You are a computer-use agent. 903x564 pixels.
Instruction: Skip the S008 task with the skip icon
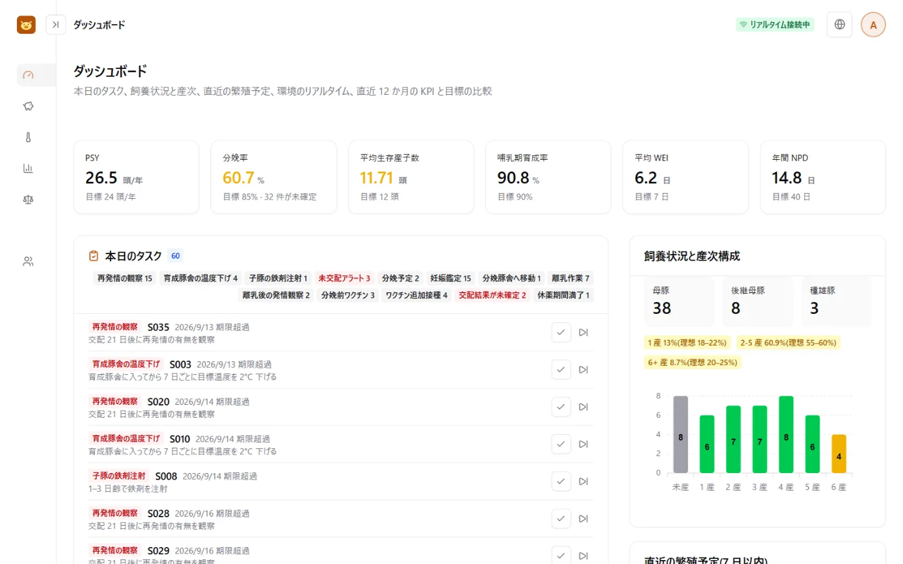(584, 481)
